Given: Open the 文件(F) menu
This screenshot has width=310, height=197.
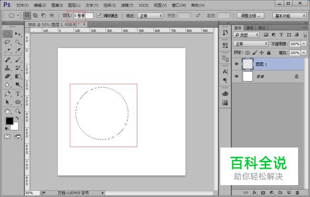Looking at the screenshot, I should (x=22, y=5).
